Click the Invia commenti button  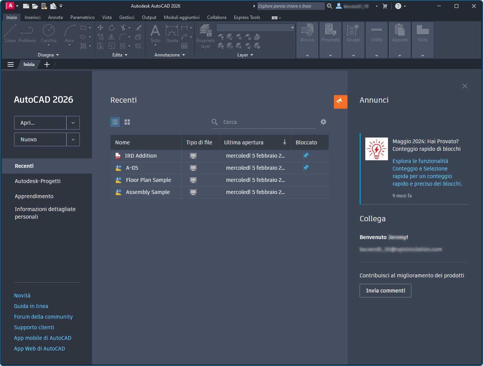tap(385, 291)
